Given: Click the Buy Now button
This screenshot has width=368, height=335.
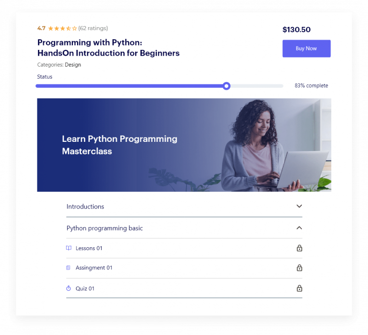Looking at the screenshot, I should click(306, 48).
